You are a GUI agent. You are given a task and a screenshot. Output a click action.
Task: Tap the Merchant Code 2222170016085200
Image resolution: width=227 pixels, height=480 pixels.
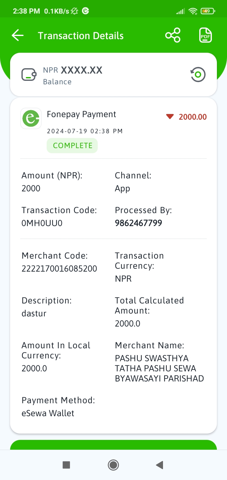(x=59, y=269)
